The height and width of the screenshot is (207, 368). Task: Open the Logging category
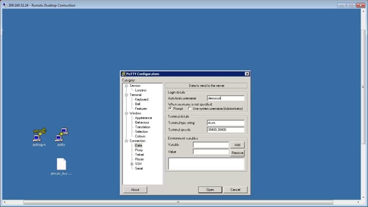pos(140,90)
